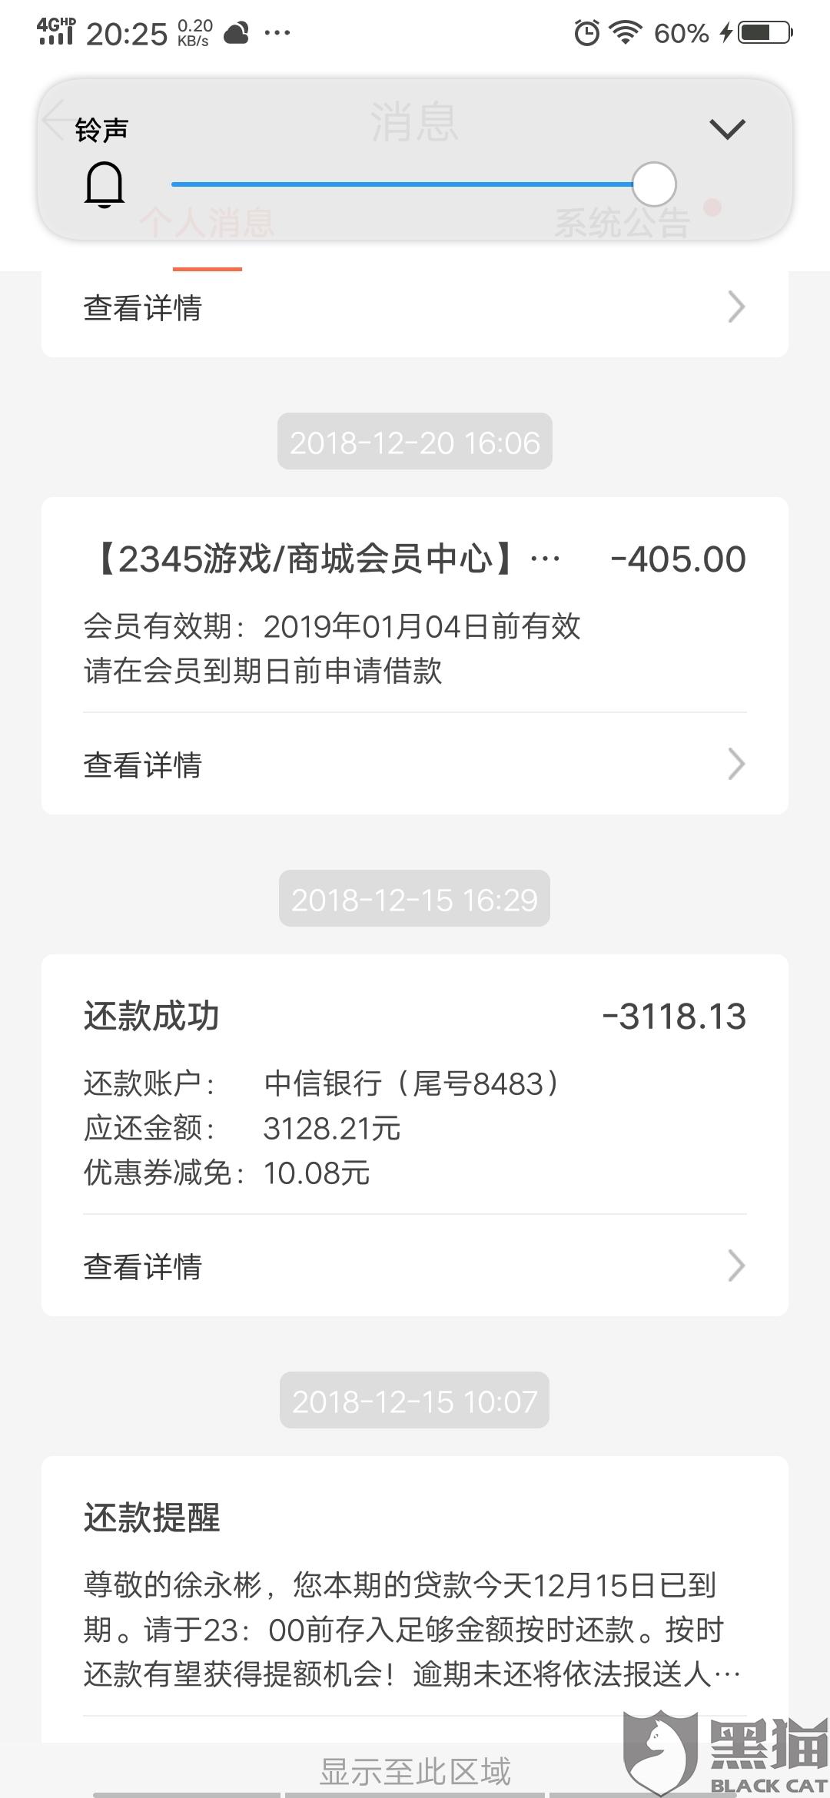Tap the -405.00 amount
The height and width of the screenshot is (1798, 830).
pyautogui.click(x=678, y=559)
